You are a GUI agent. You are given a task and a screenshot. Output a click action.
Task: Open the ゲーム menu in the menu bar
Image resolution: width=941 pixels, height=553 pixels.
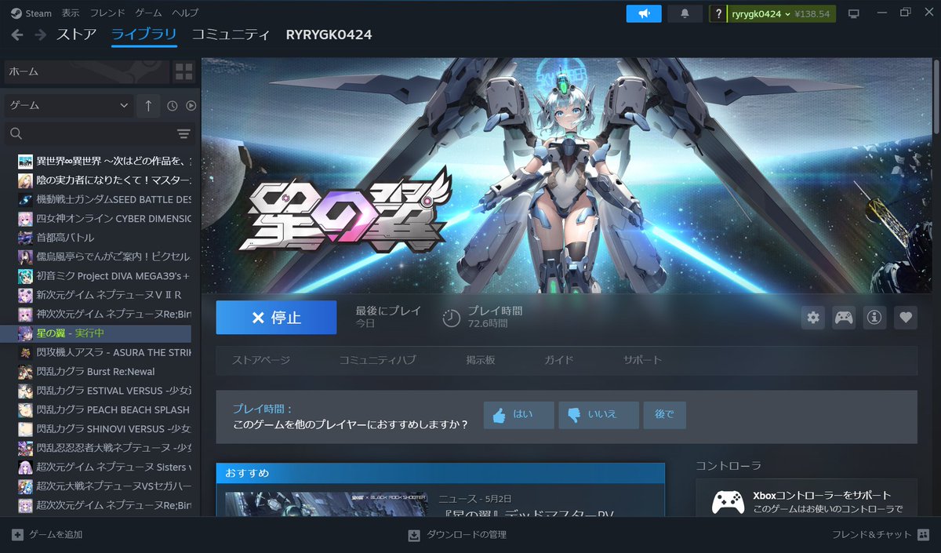149,13
